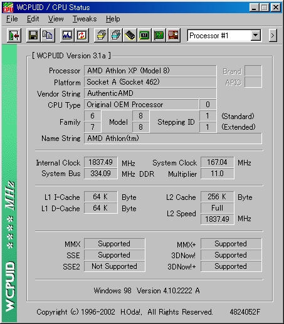Image resolution: width=284 pixels, height=324 pixels.
Task: Expand the Processor #1 dropdown arrow
Action: 255,36
